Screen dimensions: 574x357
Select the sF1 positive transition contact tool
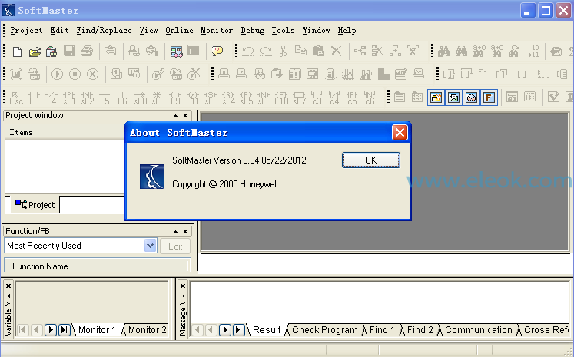[x=69, y=98]
